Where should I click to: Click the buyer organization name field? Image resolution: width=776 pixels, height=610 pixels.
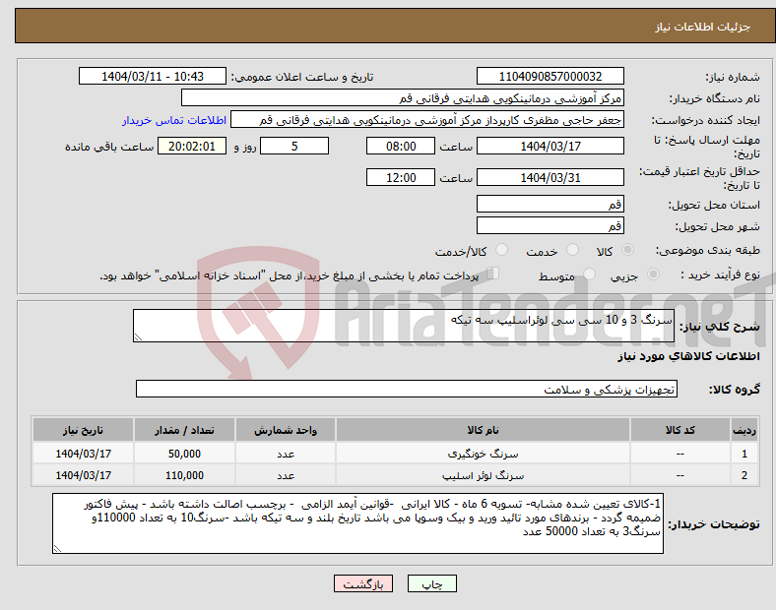point(403,97)
